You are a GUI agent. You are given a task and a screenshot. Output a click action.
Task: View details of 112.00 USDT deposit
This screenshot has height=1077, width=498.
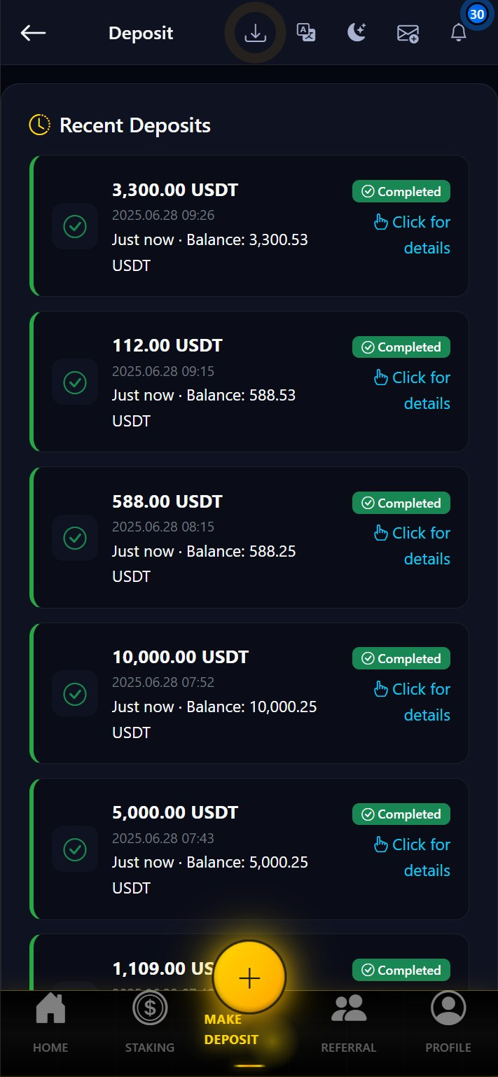[412, 391]
